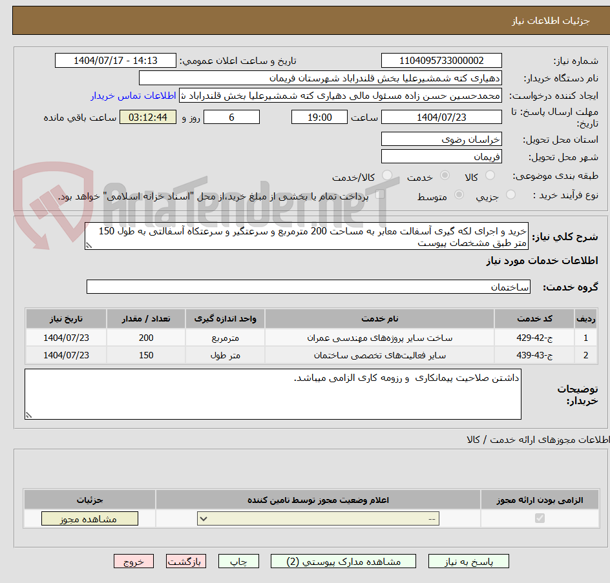Click the بازگشت button
Image resolution: width=610 pixels, height=583 pixels.
coord(186,561)
